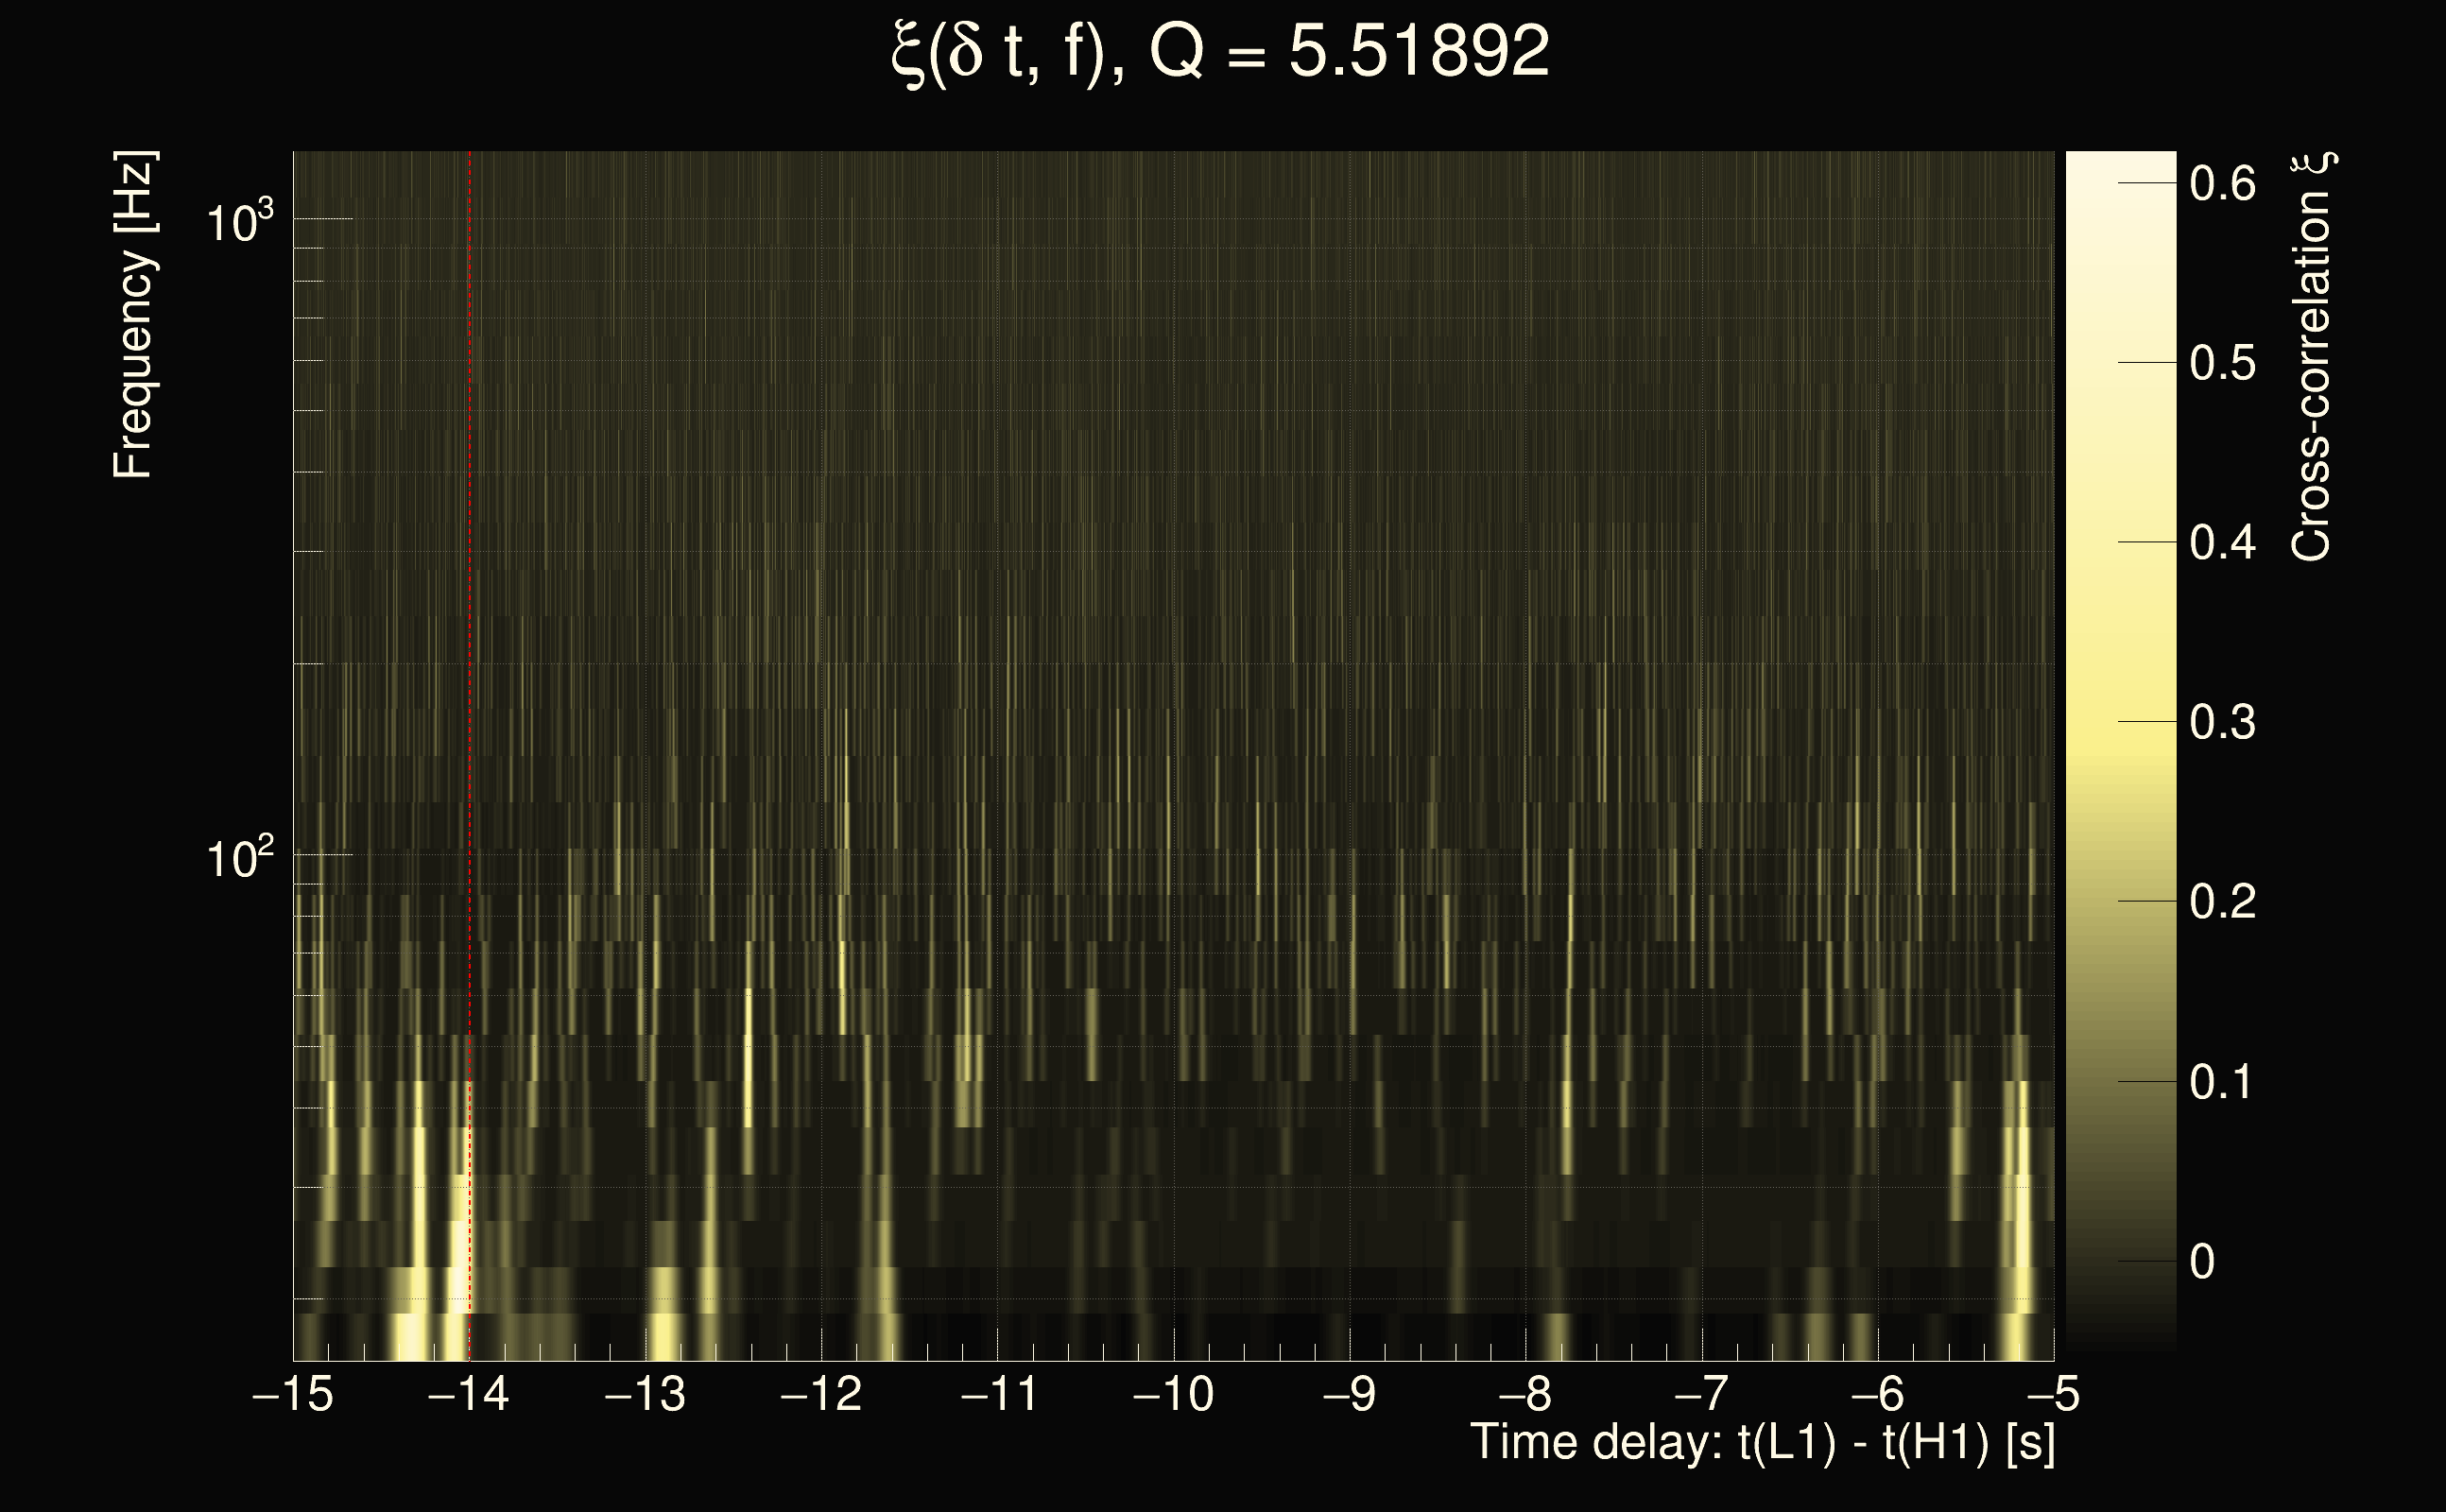This screenshot has height=1512, width=2446.
Task: Click the −15 tick label on x-axis
Action: click(x=293, y=1394)
